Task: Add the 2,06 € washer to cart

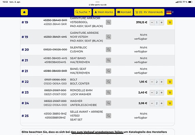Action: [x=170, y=103]
